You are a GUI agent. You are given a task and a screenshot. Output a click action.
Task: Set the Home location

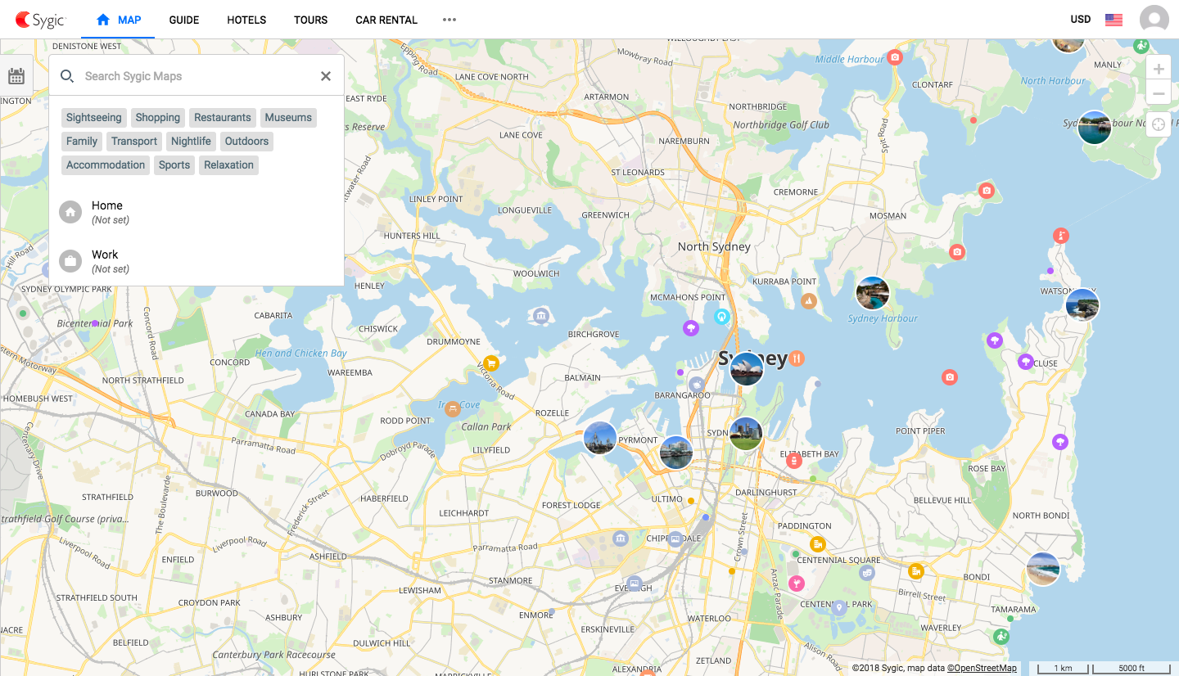click(x=196, y=213)
